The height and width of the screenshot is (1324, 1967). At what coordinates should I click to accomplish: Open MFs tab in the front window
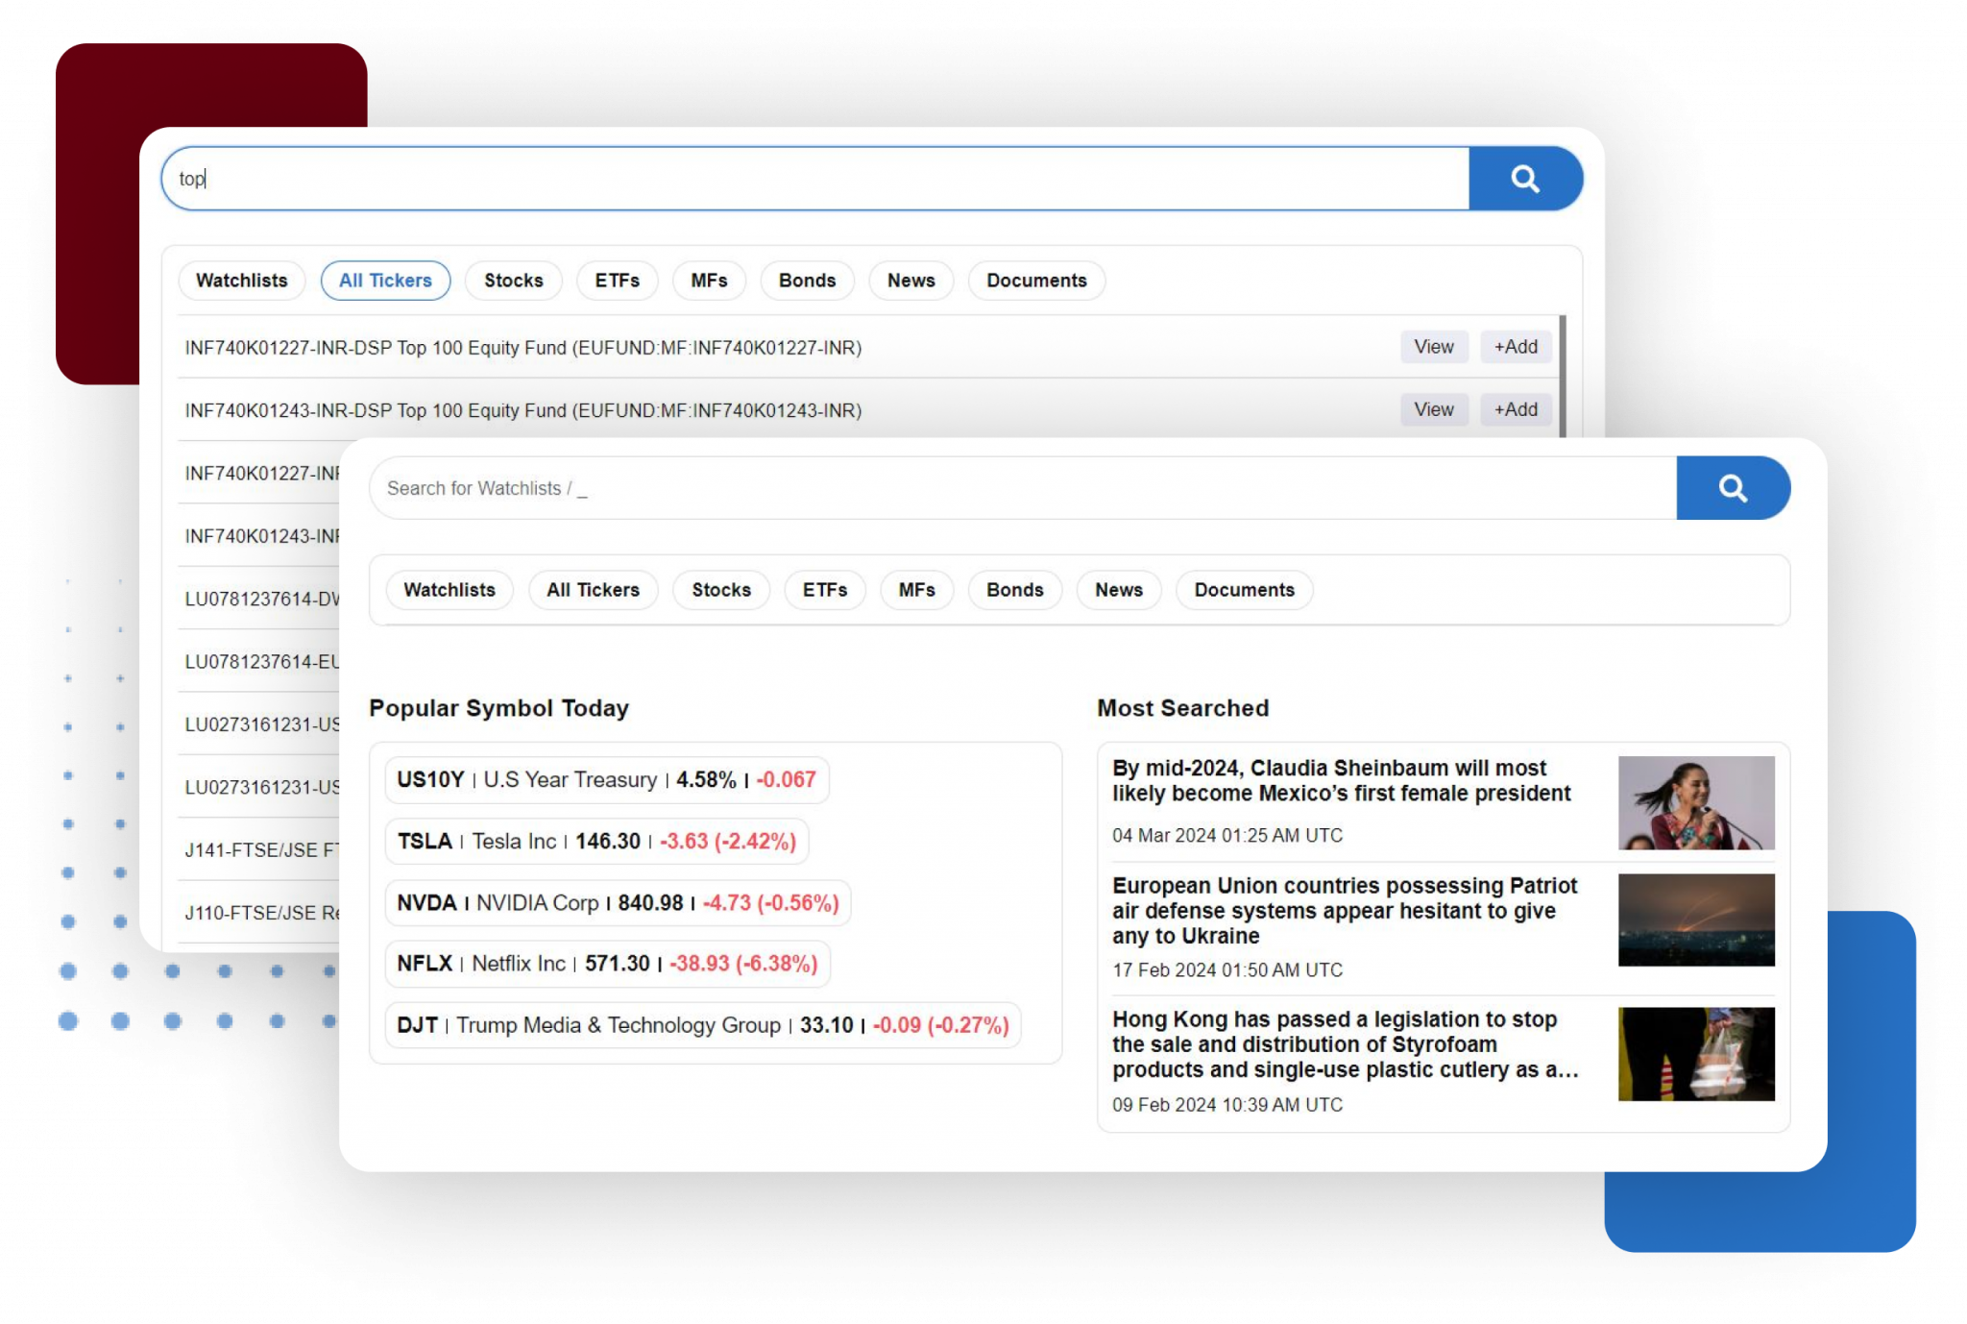click(x=916, y=590)
